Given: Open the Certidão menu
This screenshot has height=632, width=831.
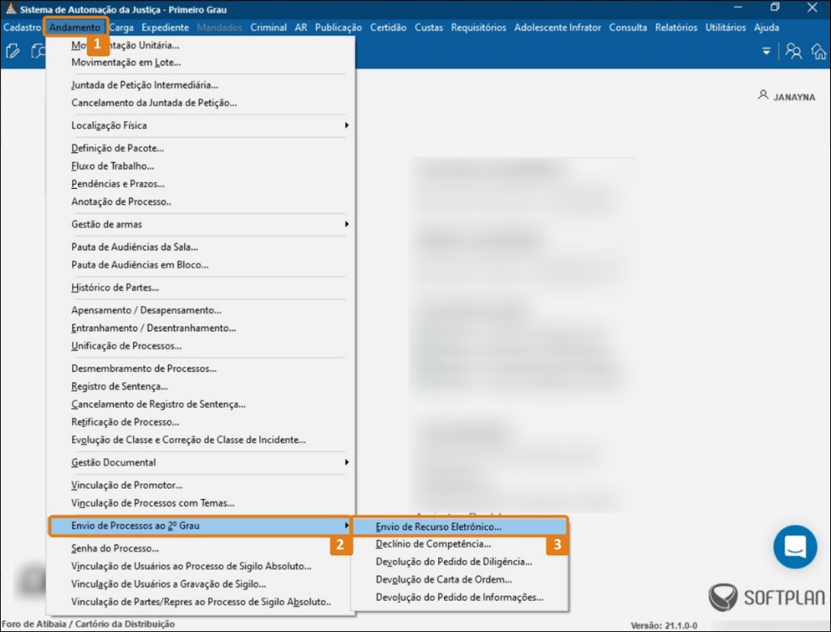Looking at the screenshot, I should coord(388,28).
